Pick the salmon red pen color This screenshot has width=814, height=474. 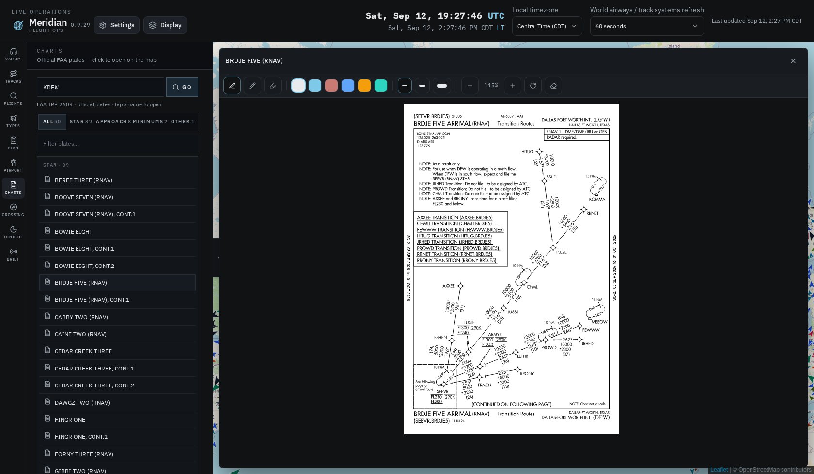pos(331,86)
